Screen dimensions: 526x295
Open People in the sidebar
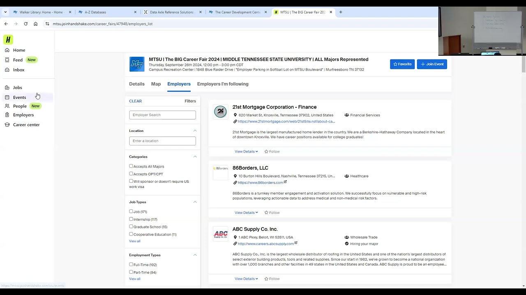[20, 106]
